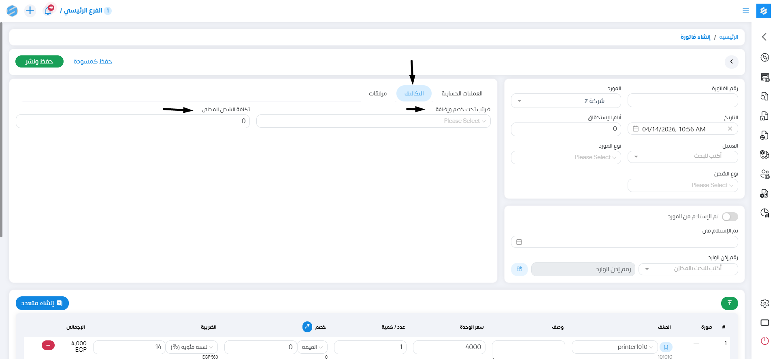Go to الرئيسية breadcrumb link
Image resolution: width=777 pixels, height=359 pixels.
point(728,37)
